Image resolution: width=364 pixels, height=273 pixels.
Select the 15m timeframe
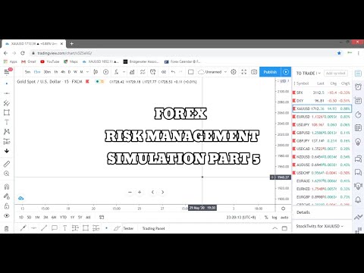[x=37, y=72]
